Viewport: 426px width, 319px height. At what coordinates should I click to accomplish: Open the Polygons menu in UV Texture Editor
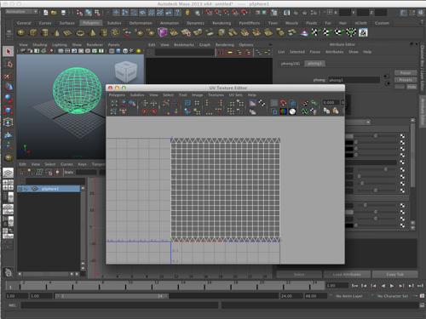(x=117, y=95)
